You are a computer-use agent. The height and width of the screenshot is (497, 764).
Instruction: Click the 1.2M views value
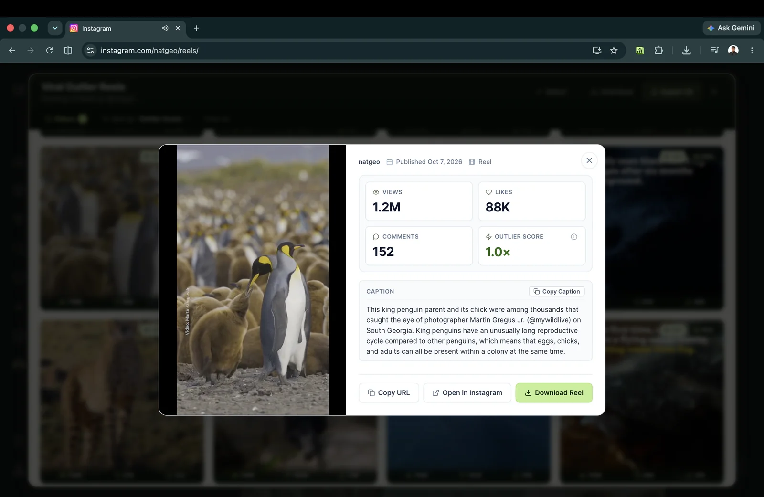pyautogui.click(x=387, y=207)
